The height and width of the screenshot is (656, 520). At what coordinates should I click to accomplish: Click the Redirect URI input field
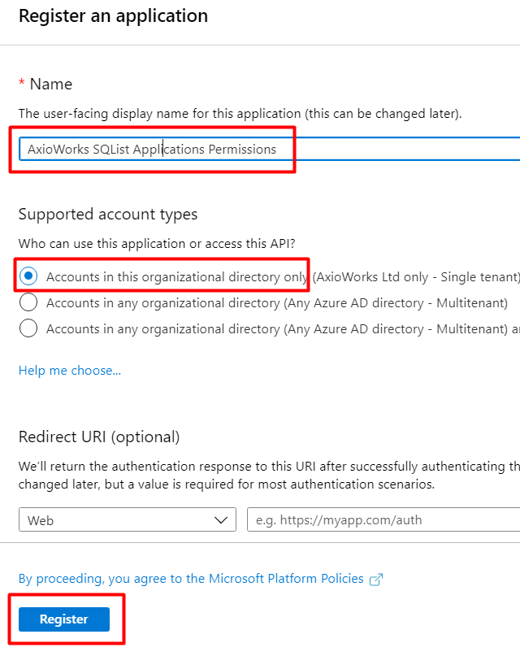(x=383, y=520)
